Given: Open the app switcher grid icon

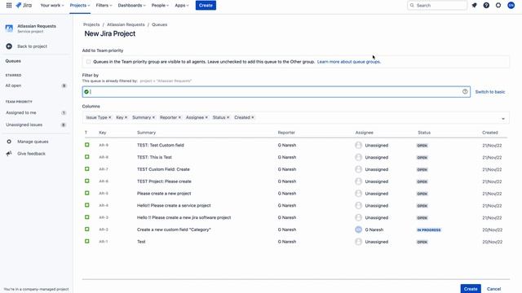Looking at the screenshot, I should click(x=9, y=6).
